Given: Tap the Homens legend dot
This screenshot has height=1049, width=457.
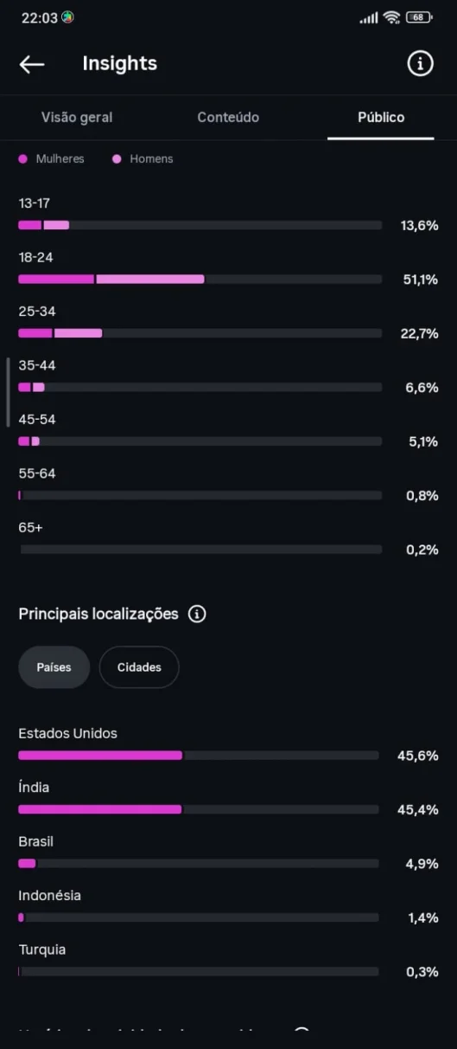Looking at the screenshot, I should (117, 159).
